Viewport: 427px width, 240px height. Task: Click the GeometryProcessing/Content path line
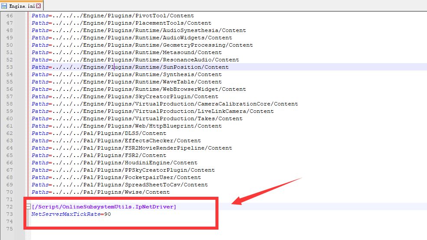(x=142, y=45)
